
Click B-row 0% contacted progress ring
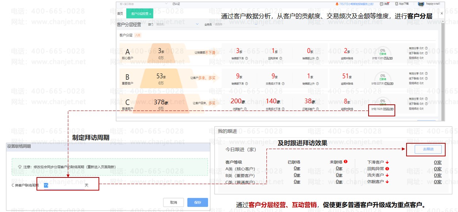382,77
